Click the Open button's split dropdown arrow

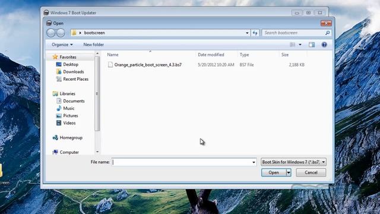pyautogui.click(x=289, y=172)
